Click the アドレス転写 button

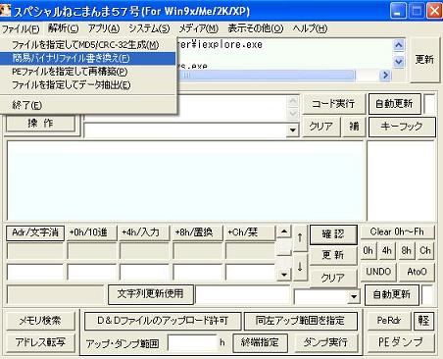point(40,342)
